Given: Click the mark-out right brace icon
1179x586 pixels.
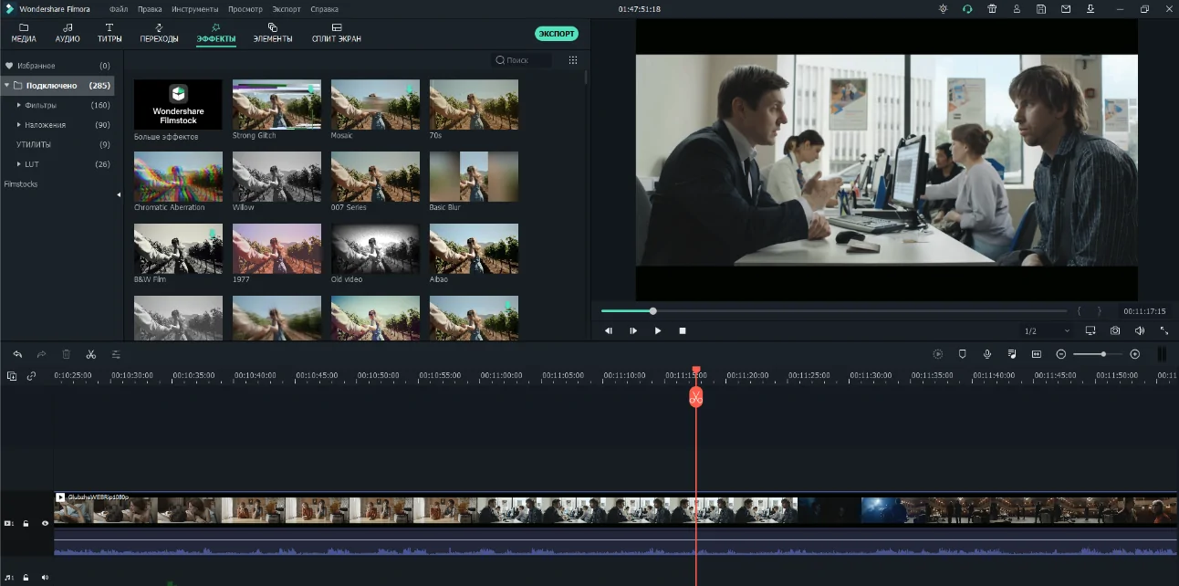Looking at the screenshot, I should [1100, 311].
